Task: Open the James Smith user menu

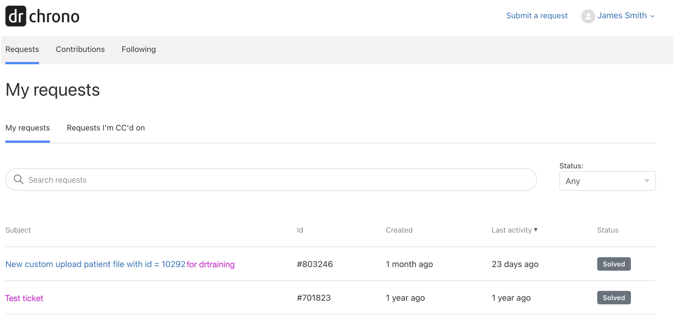Action: pyautogui.click(x=626, y=16)
